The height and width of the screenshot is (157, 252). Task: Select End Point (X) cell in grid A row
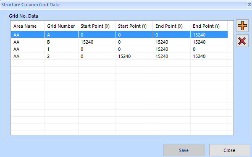coord(171,35)
